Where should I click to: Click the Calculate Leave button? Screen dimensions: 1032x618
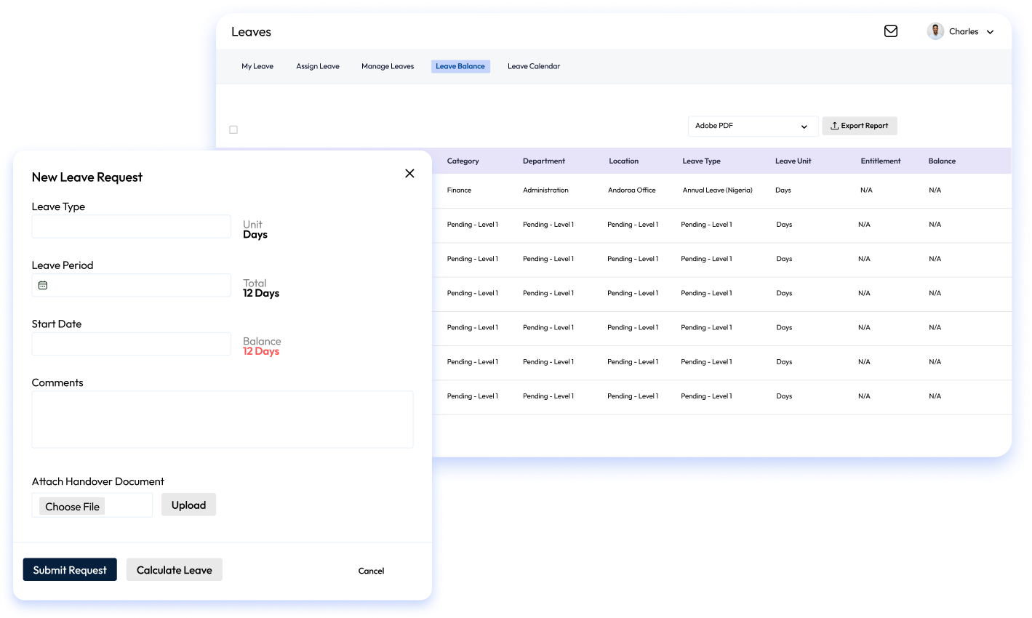[x=174, y=570]
